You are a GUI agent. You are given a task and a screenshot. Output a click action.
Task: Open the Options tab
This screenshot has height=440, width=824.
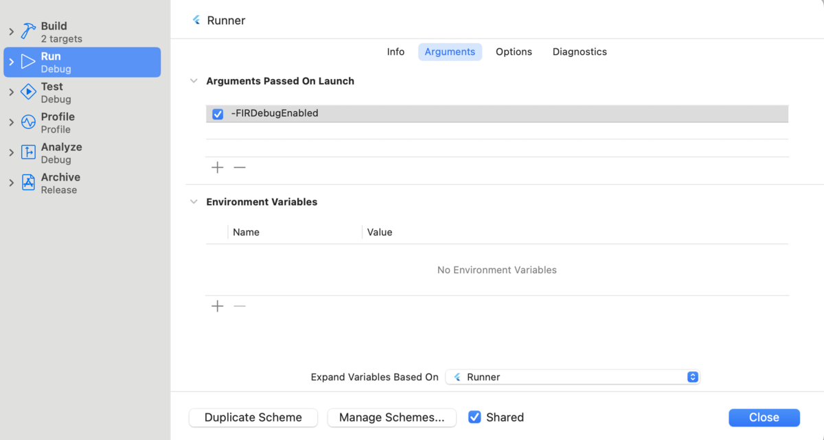(x=514, y=51)
